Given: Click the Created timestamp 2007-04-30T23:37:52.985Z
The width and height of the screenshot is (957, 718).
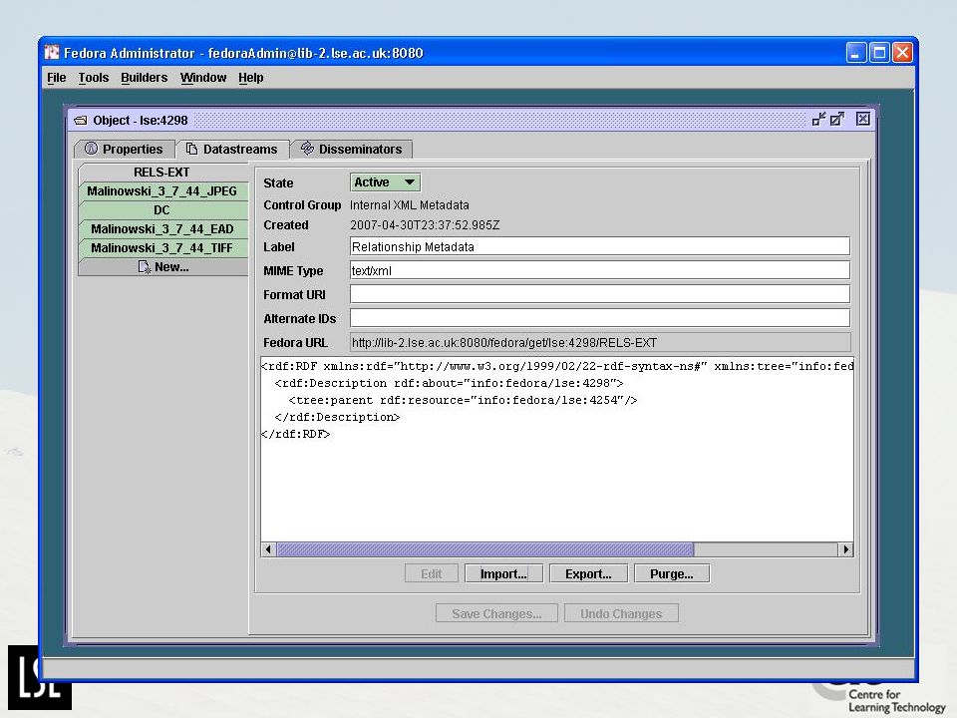Looking at the screenshot, I should point(425,225).
